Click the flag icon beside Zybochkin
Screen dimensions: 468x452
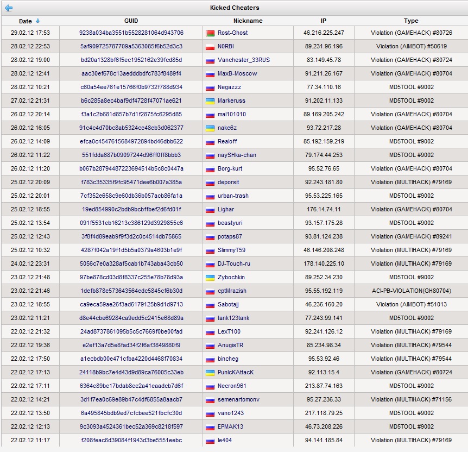210,278
